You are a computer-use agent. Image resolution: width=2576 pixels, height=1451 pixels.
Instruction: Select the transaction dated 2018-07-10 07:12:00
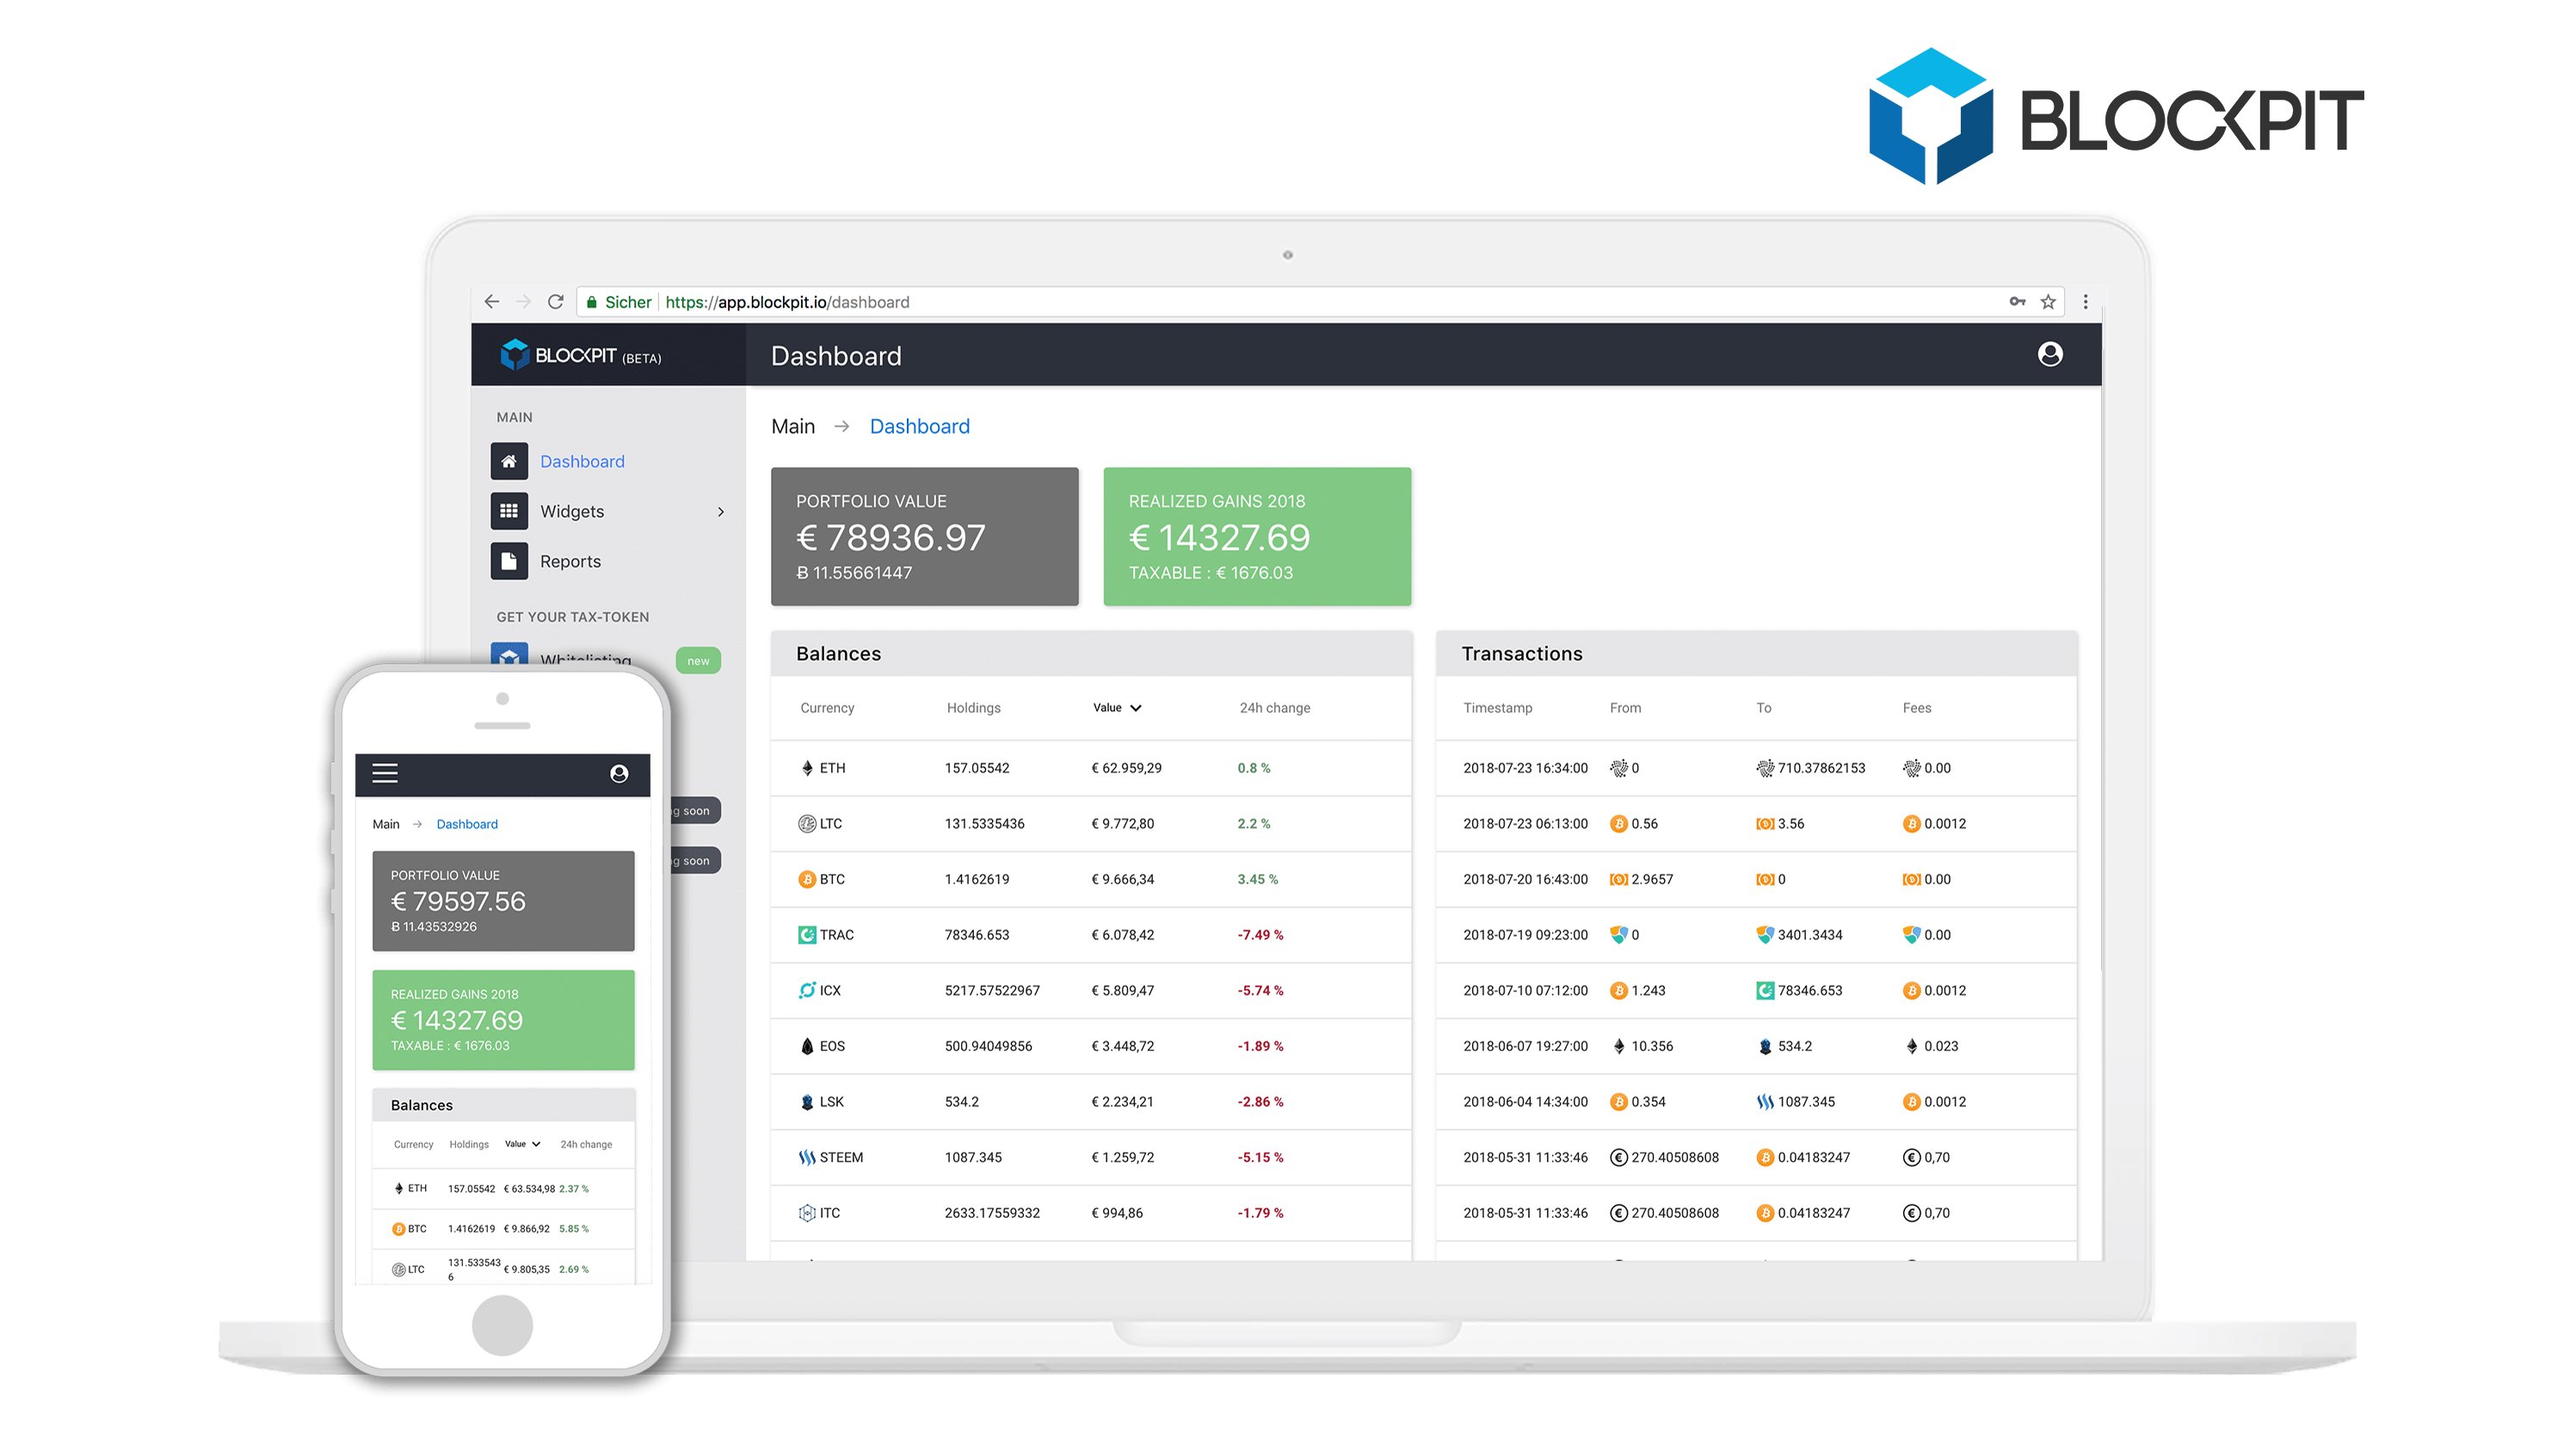click(1756, 990)
